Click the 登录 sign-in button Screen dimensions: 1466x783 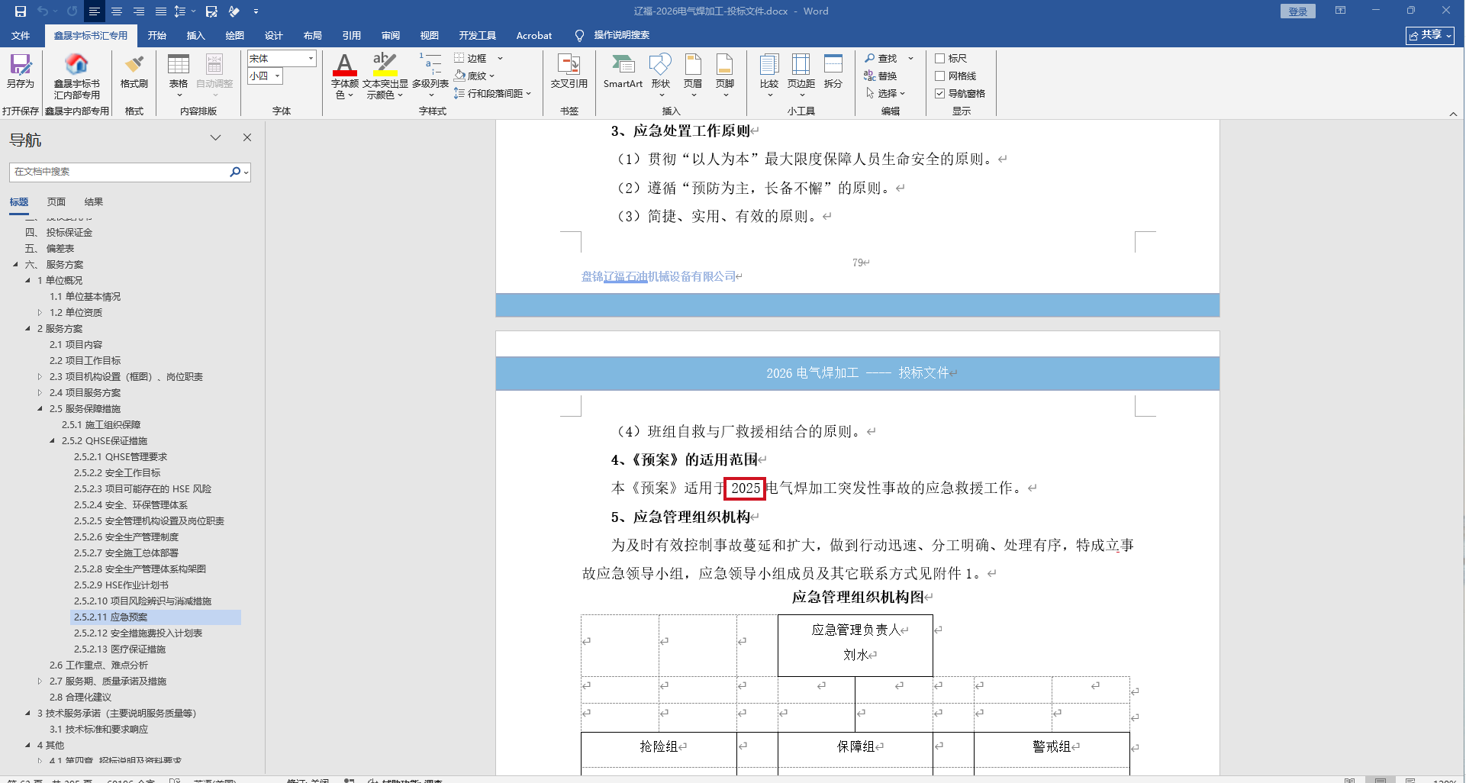1298,11
